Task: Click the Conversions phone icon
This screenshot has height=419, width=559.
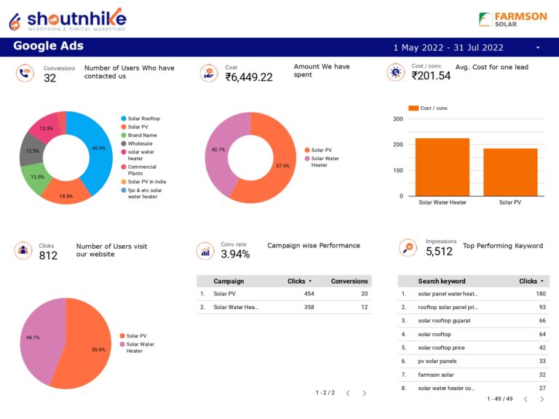Action: click(x=25, y=73)
